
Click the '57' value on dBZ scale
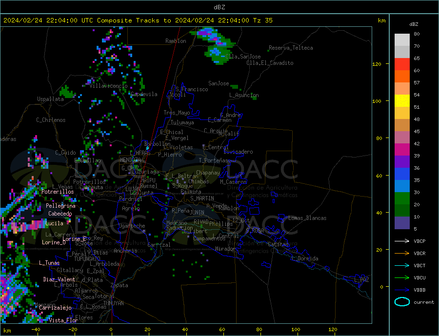coord(417,82)
